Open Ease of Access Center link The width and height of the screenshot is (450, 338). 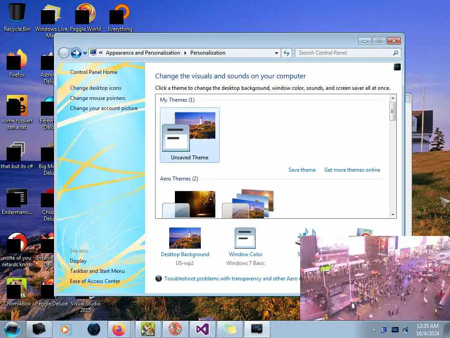pos(95,281)
